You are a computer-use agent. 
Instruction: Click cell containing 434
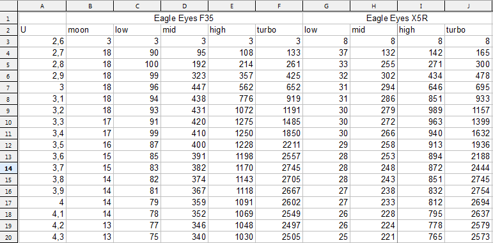(x=421, y=75)
